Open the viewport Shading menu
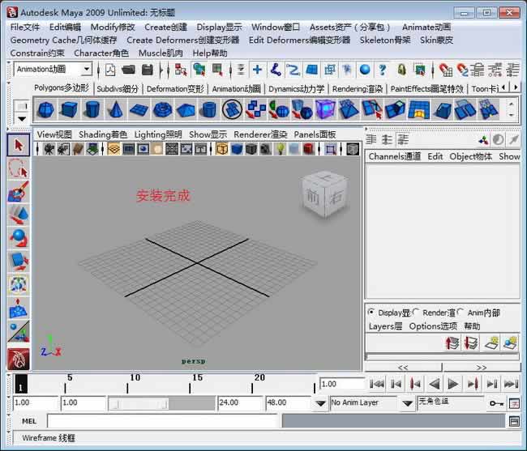Viewport: 527px width, 451px height. 103,134
